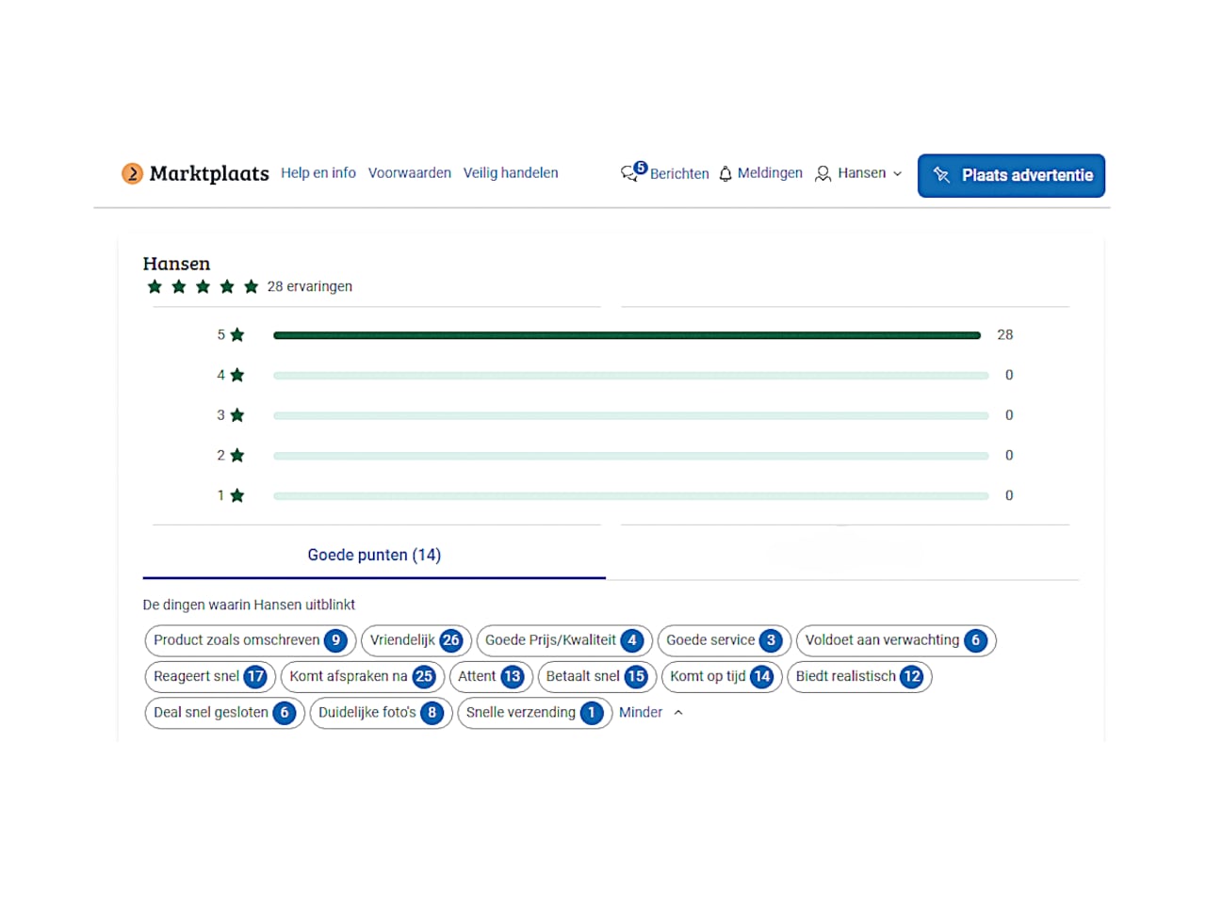The image size is (1206, 904).
Task: Select the Reageert snel tag
Action: [x=210, y=677]
